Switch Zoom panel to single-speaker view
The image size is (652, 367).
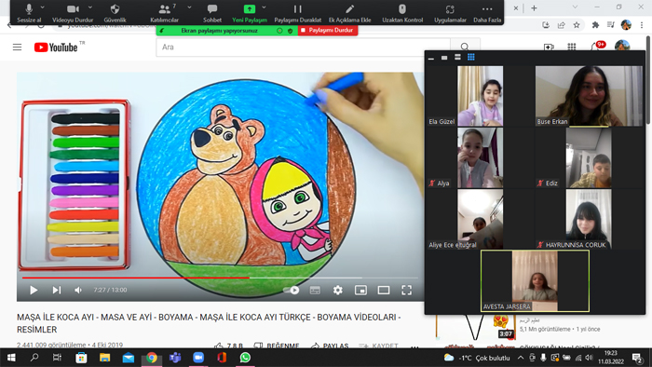[x=444, y=58]
